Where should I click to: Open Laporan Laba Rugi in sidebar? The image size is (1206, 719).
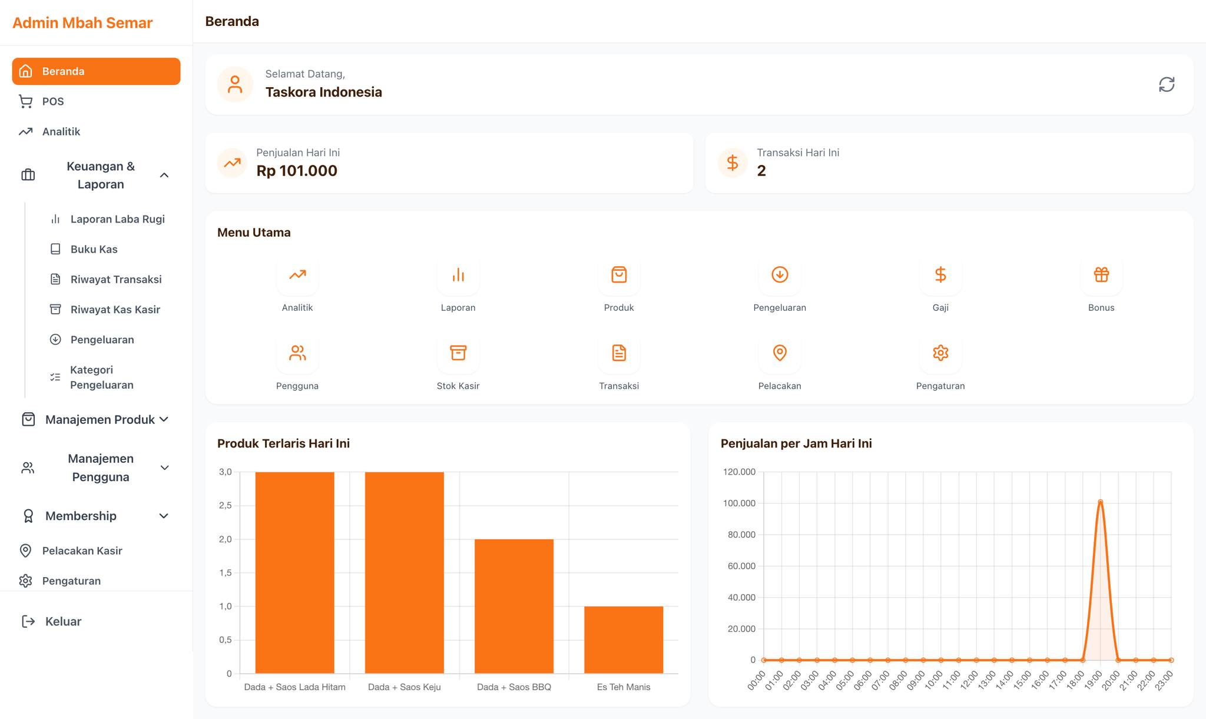point(117,219)
